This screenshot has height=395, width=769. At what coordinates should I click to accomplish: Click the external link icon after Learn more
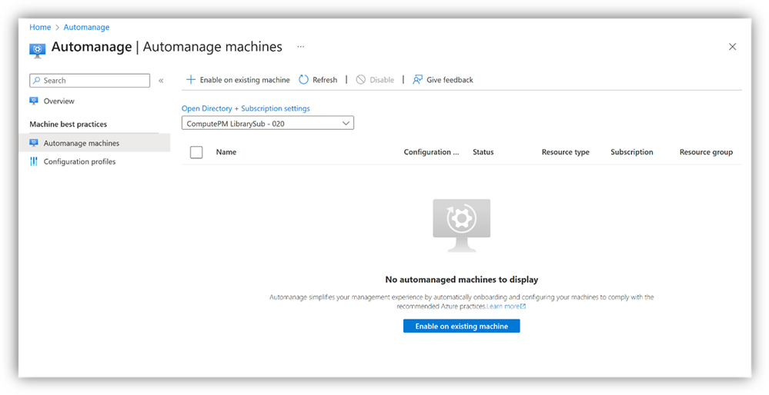click(x=523, y=307)
